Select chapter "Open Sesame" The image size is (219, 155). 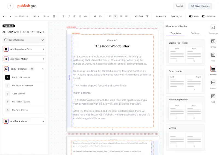(x=24, y=94)
